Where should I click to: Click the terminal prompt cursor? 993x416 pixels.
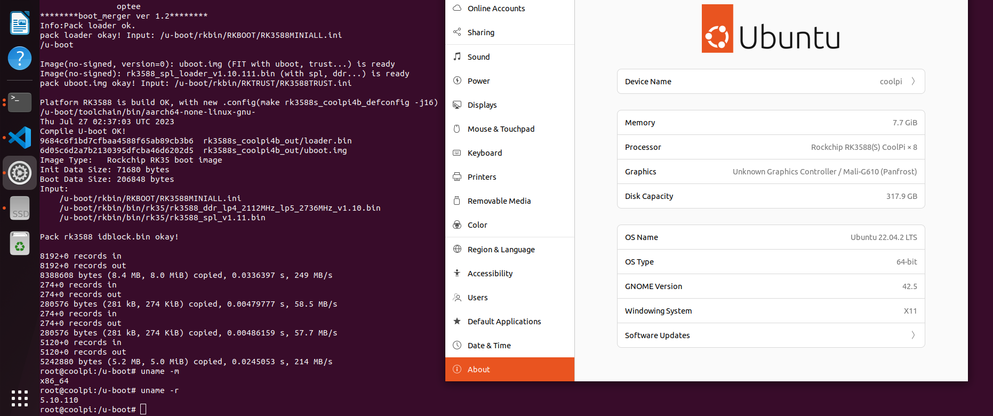click(x=143, y=409)
